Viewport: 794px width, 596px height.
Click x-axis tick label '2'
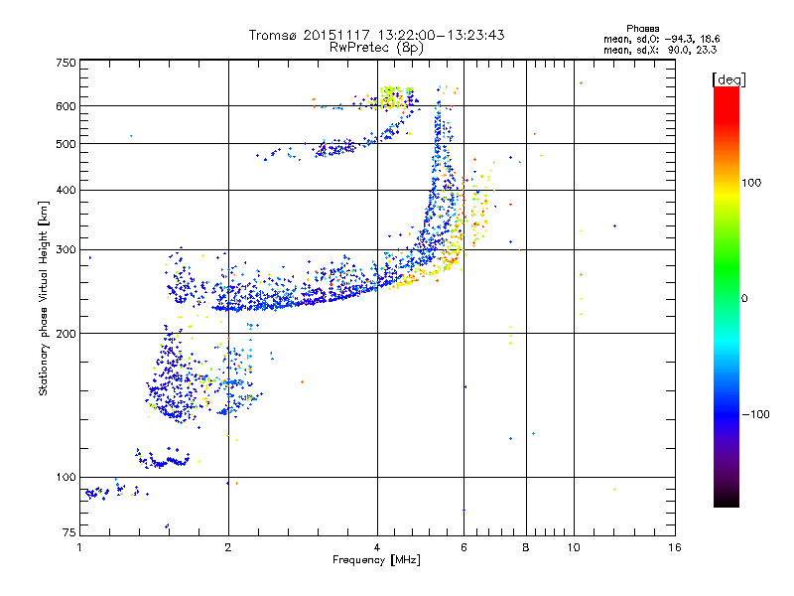tap(228, 547)
